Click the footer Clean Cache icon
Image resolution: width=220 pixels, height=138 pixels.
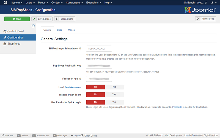pyautogui.click(x=82, y=135)
